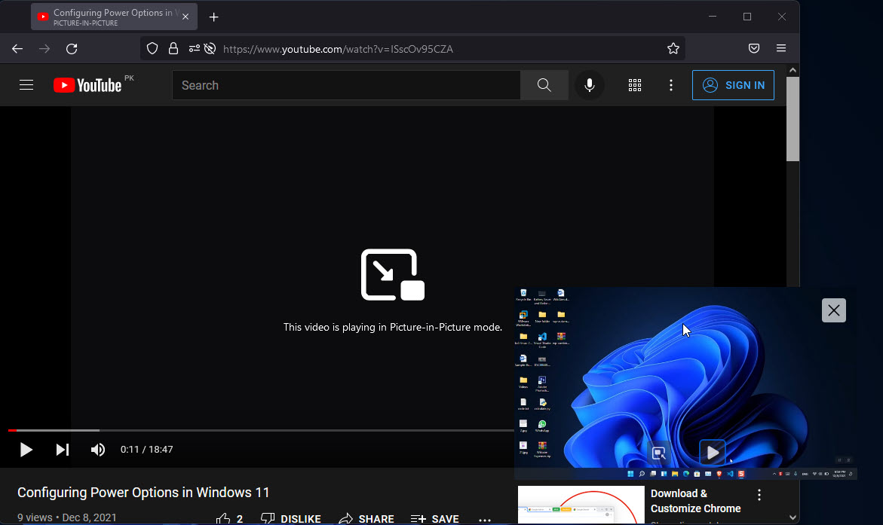Click the YouTube URL in address bar
Viewport: 883px width, 525px height.
pyautogui.click(x=338, y=50)
